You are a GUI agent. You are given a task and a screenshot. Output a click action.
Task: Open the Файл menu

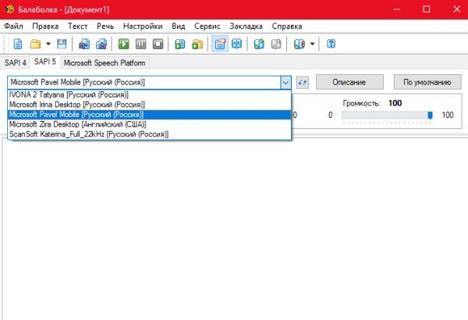click(13, 26)
